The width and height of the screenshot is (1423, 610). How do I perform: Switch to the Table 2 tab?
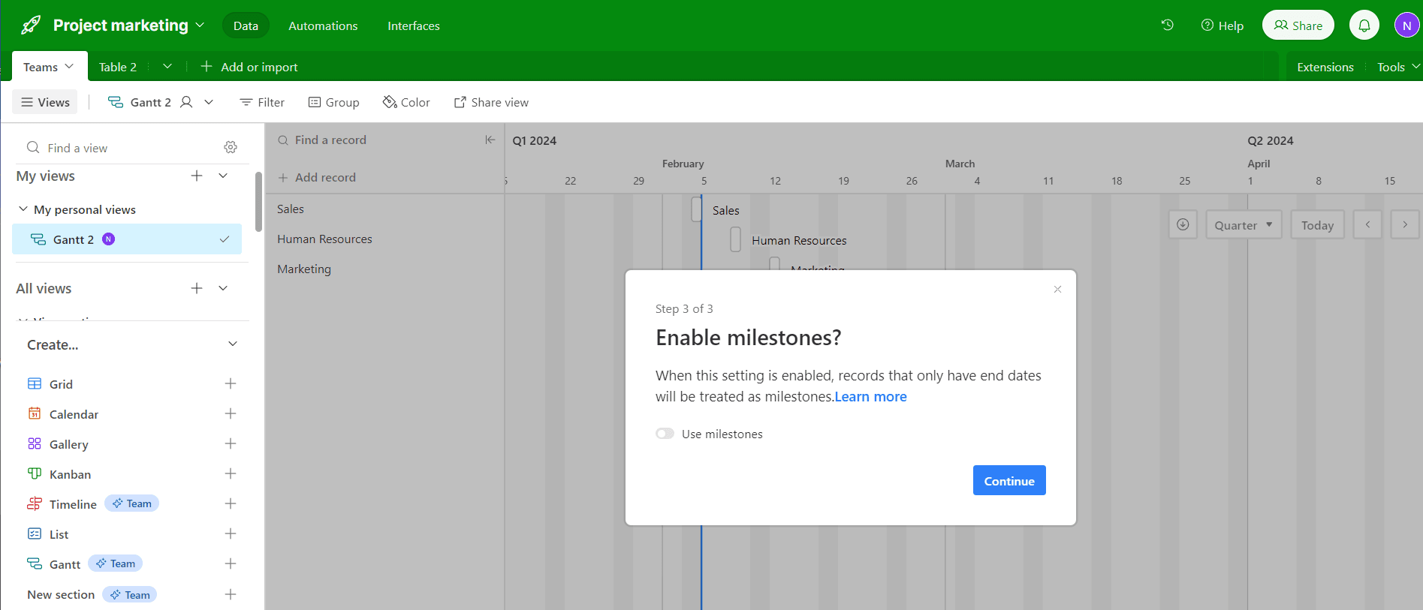pyautogui.click(x=118, y=67)
